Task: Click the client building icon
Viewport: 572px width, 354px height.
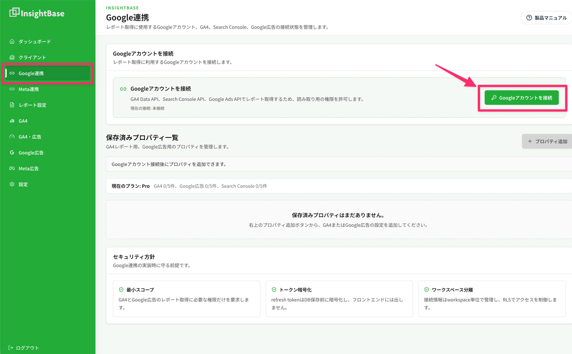Action: [x=12, y=57]
